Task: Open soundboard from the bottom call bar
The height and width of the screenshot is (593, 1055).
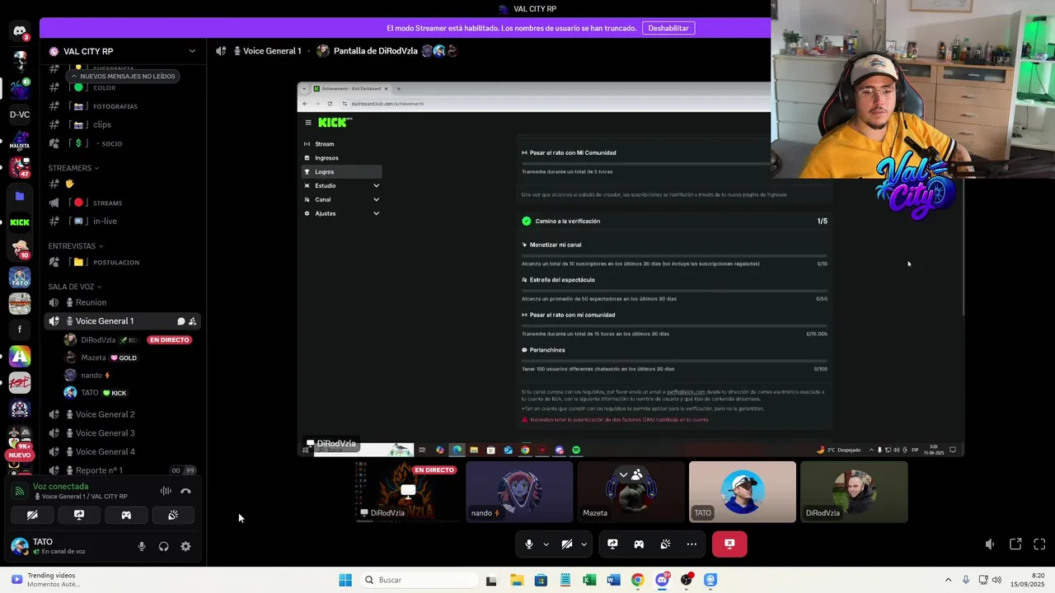Action: 665,544
